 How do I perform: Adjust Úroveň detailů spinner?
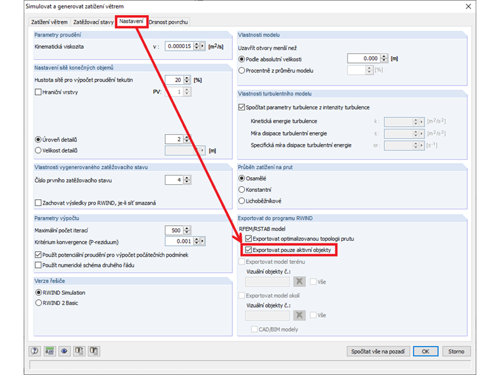[x=187, y=139]
